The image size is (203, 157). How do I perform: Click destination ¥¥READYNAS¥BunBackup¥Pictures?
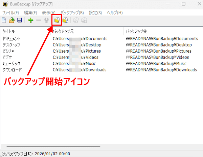point(158,51)
